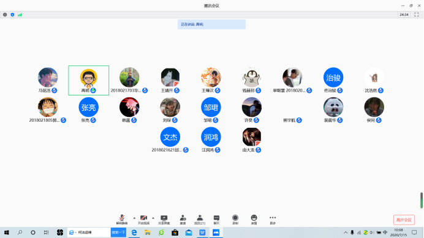424x238 pixels.
Task: Start recording the meeting
Action: pyautogui.click(x=235, y=220)
